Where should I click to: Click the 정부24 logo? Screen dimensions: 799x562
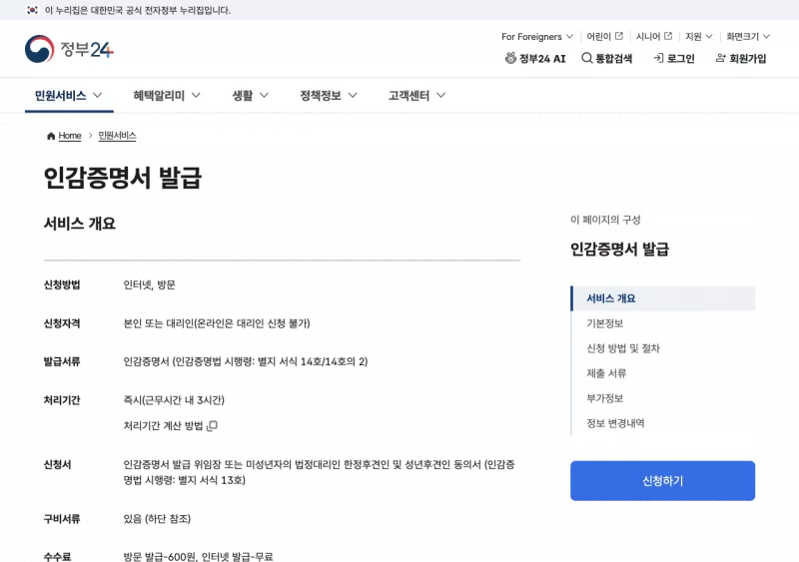pos(69,49)
